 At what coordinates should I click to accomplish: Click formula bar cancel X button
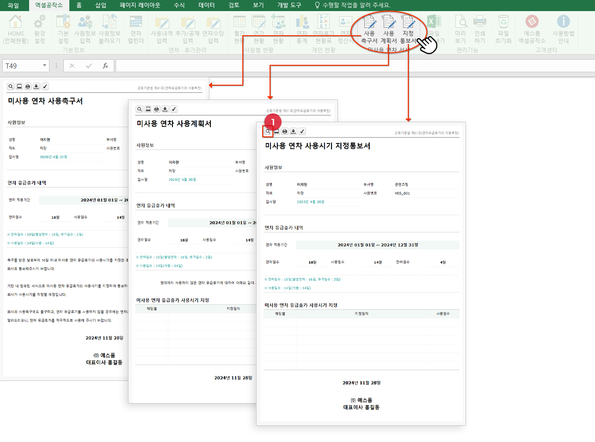click(x=72, y=66)
